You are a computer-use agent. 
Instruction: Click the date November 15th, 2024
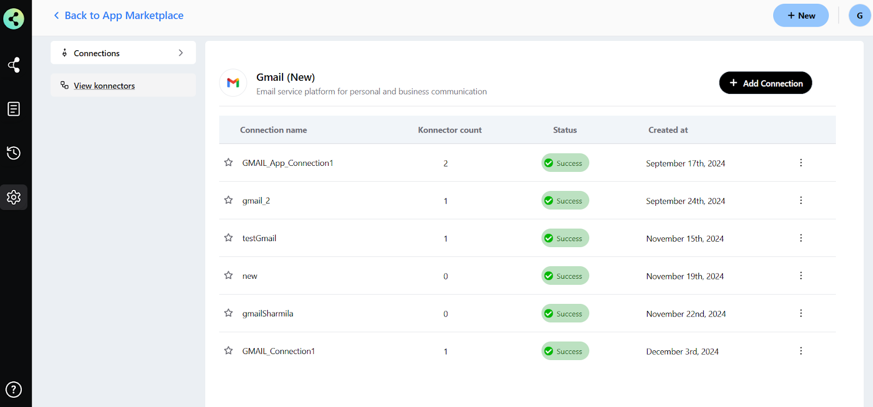coord(685,238)
